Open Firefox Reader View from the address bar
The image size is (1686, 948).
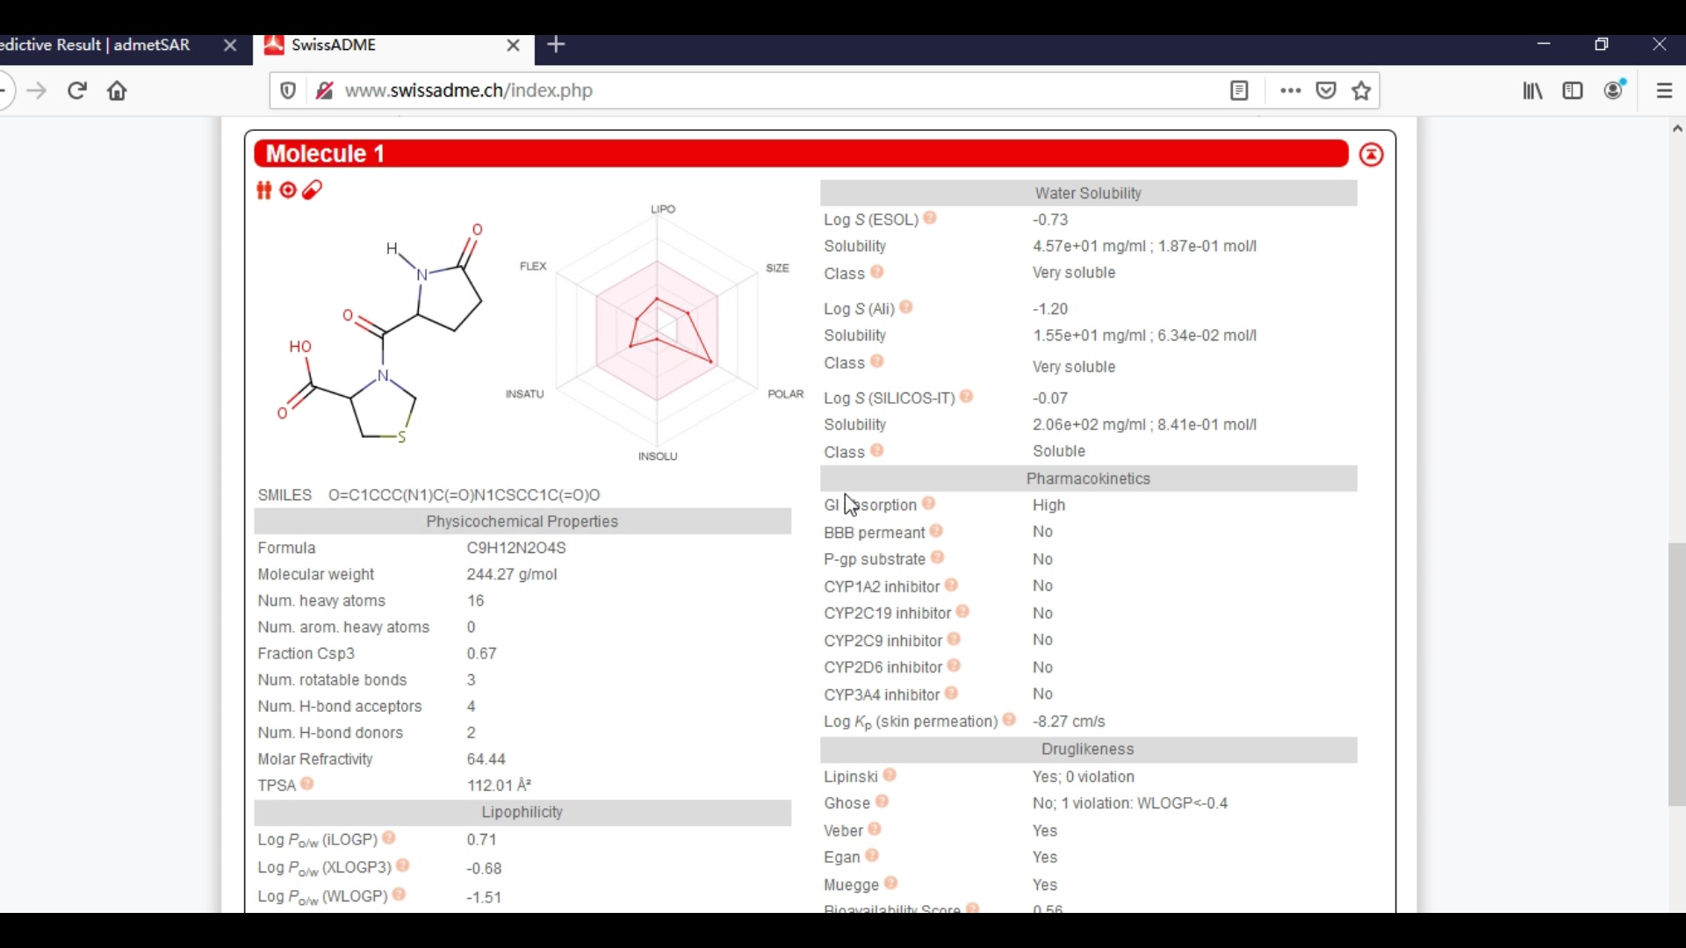[1239, 90]
